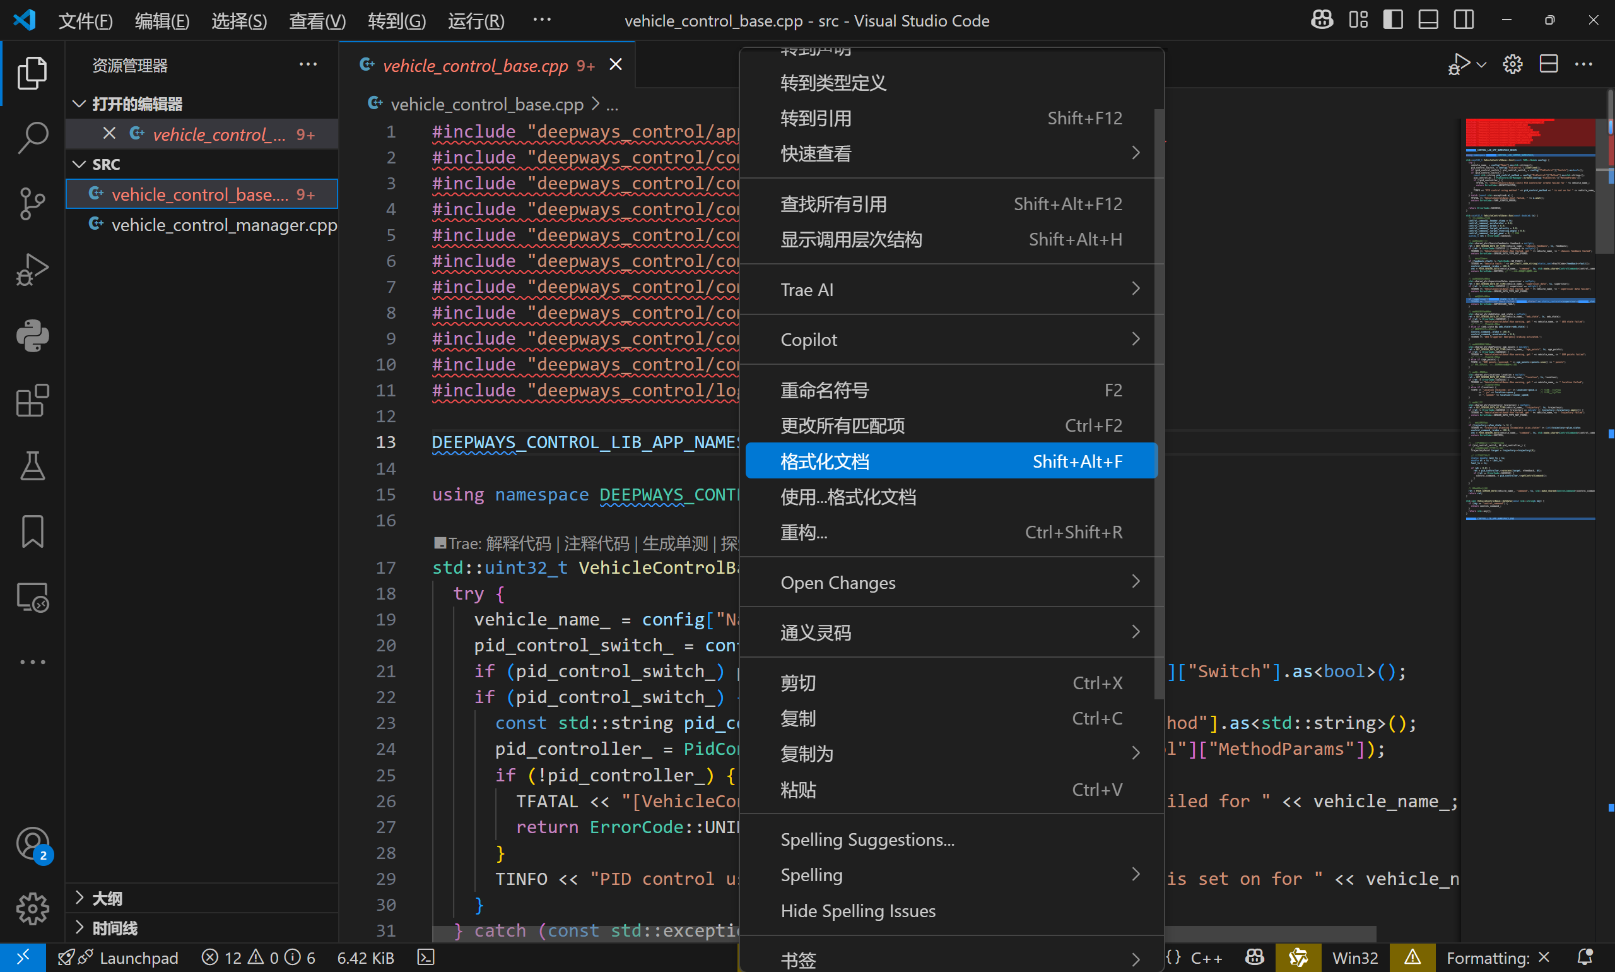Open the run/debug dropdown arrow
The height and width of the screenshot is (972, 1615).
[1482, 64]
